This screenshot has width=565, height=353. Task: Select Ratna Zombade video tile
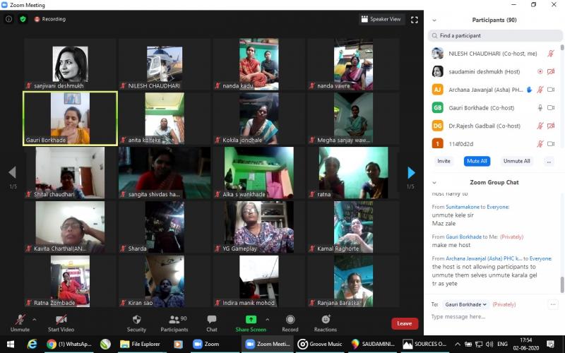tap(70, 281)
